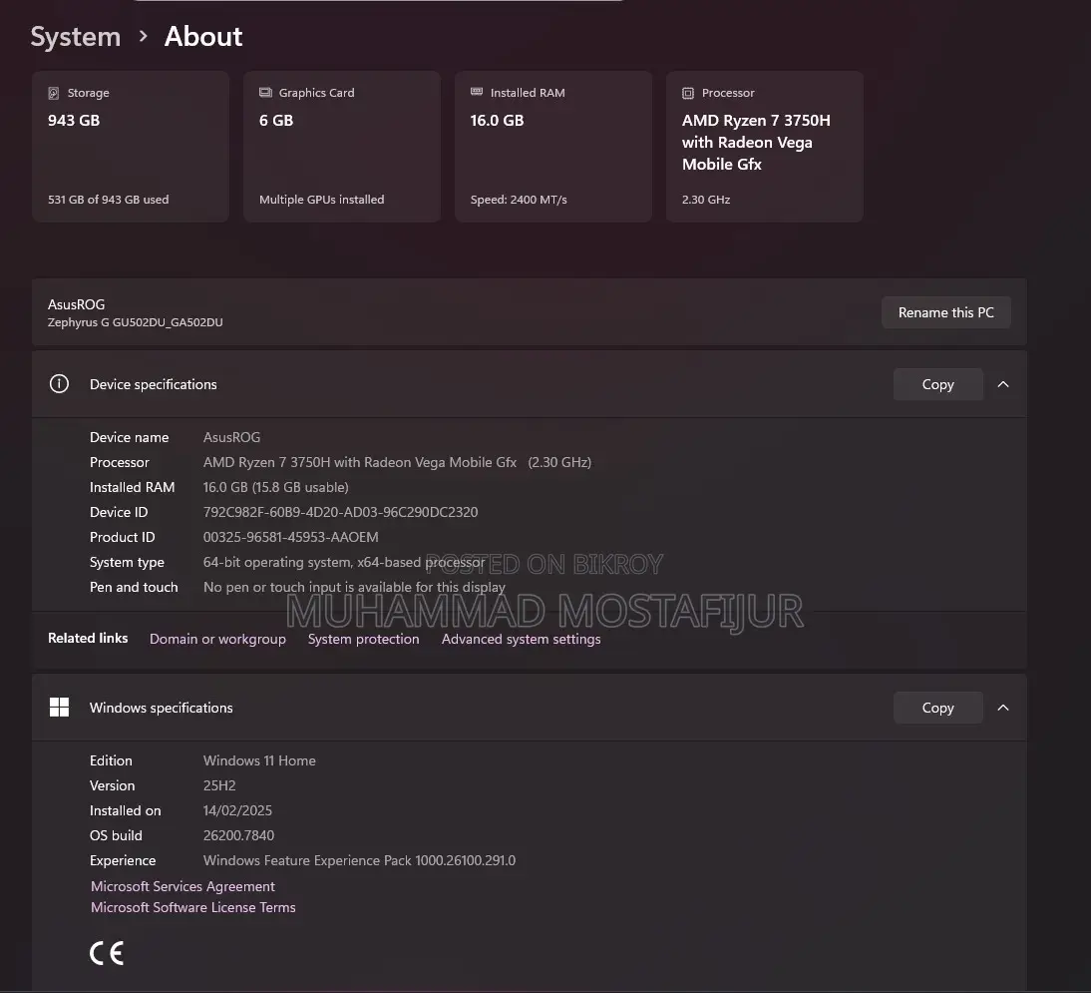Click '16.0 GB (15.8 GB usable)' value

tap(275, 487)
